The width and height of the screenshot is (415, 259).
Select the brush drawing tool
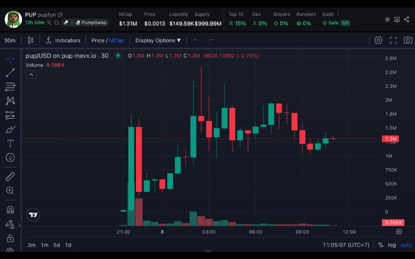click(x=10, y=129)
